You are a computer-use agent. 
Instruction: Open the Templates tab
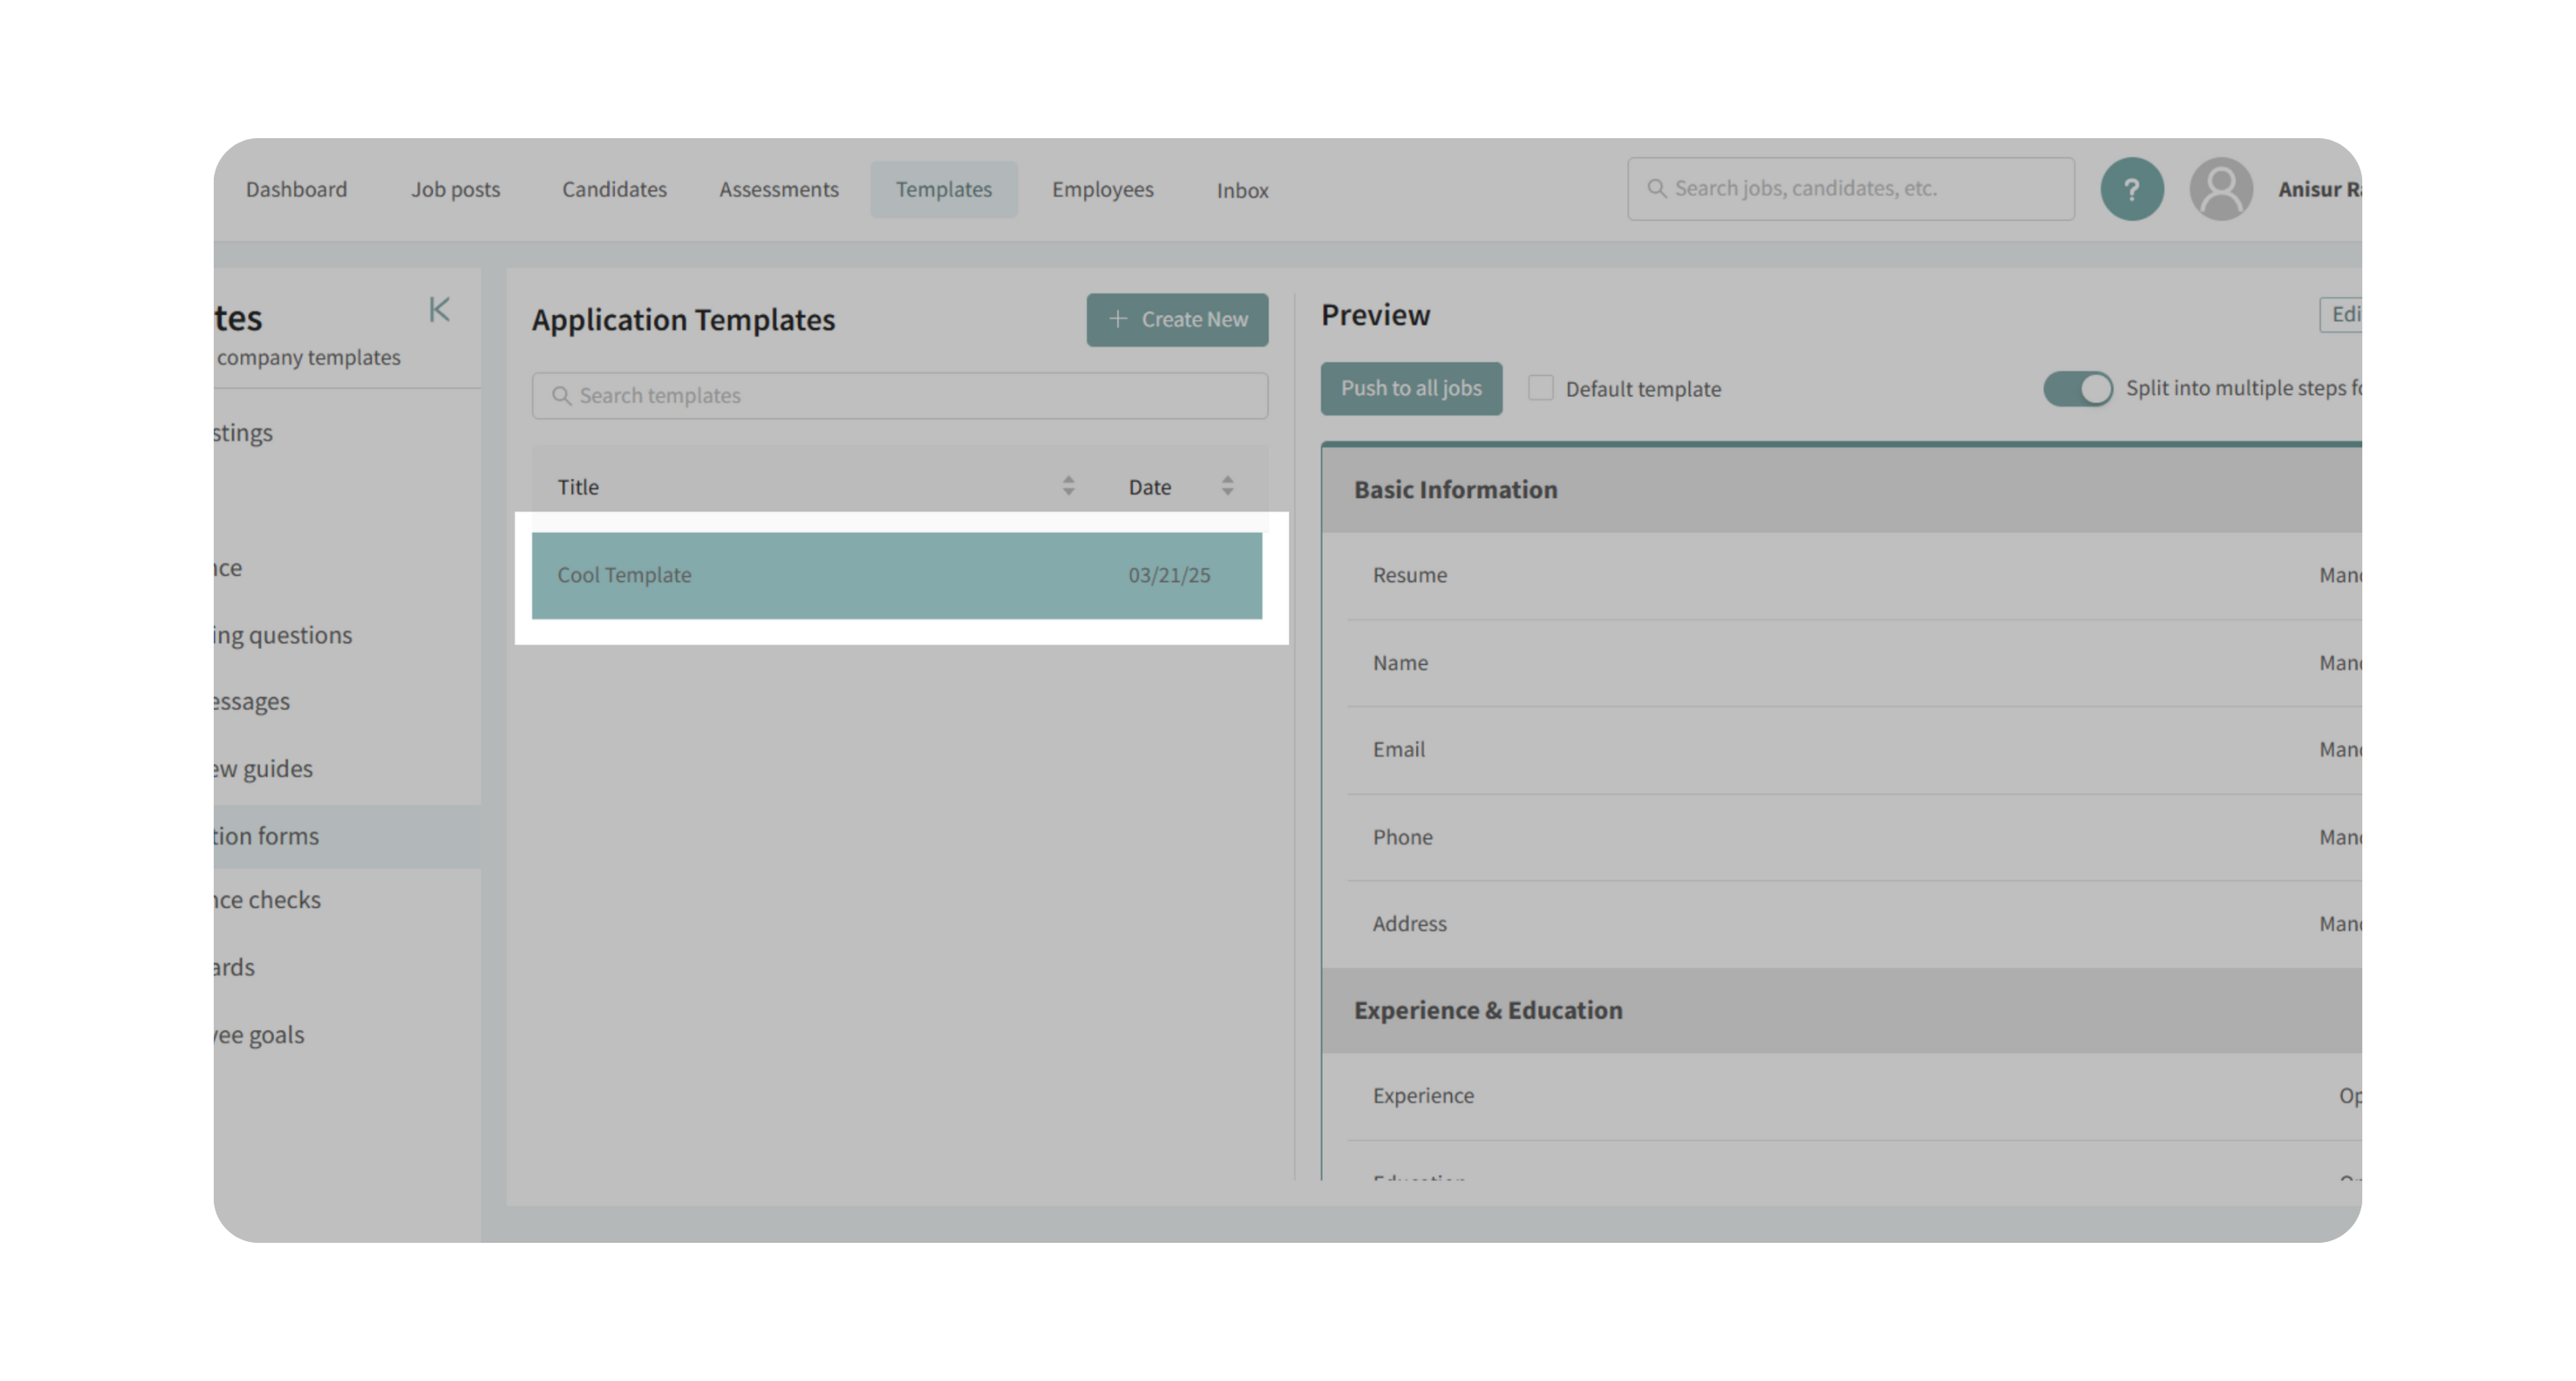(x=943, y=190)
